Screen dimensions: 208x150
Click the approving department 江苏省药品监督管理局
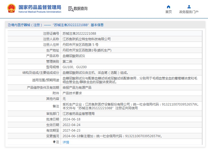[79, 114]
